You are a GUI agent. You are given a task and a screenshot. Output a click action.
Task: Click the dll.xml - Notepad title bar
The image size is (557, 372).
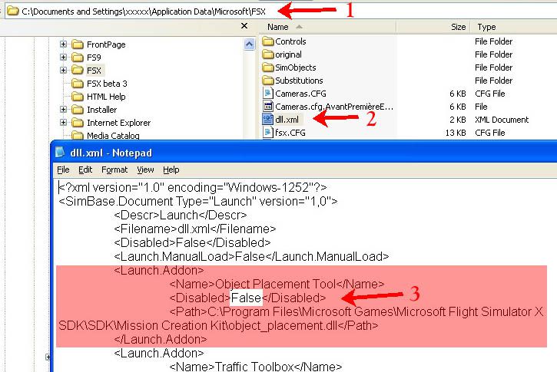pos(306,153)
